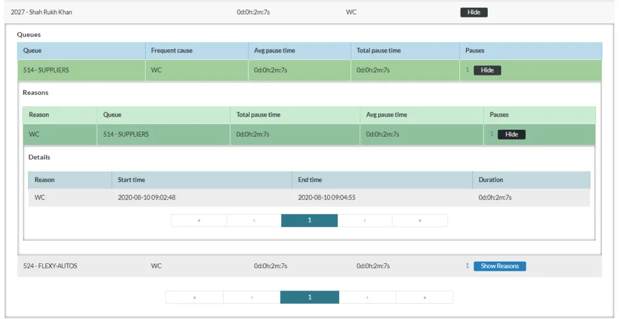619x319 pixels.
Task: Go to next page in Queues pagination
Action: [368, 297]
